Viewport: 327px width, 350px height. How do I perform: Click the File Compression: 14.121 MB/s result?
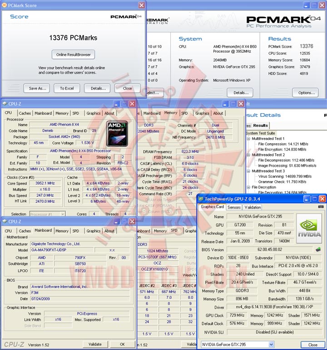(x=283, y=144)
